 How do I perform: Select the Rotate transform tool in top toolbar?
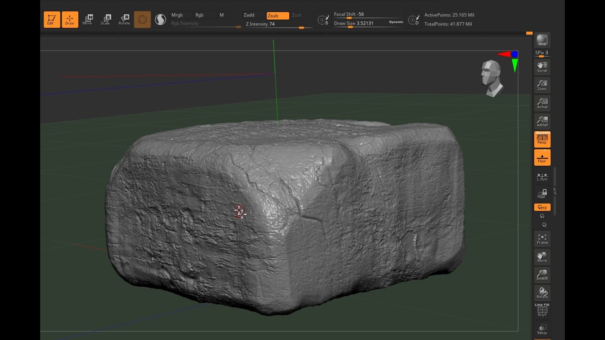click(x=124, y=19)
